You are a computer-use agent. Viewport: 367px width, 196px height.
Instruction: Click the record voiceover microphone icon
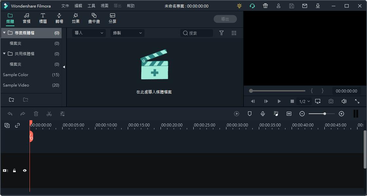(x=263, y=114)
